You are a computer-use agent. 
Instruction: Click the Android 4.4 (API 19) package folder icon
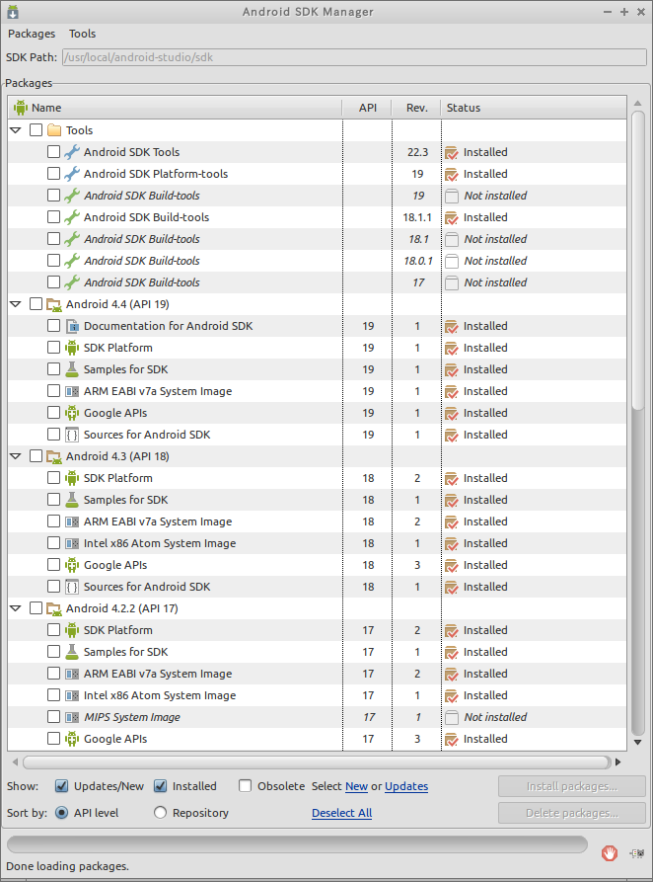point(54,304)
